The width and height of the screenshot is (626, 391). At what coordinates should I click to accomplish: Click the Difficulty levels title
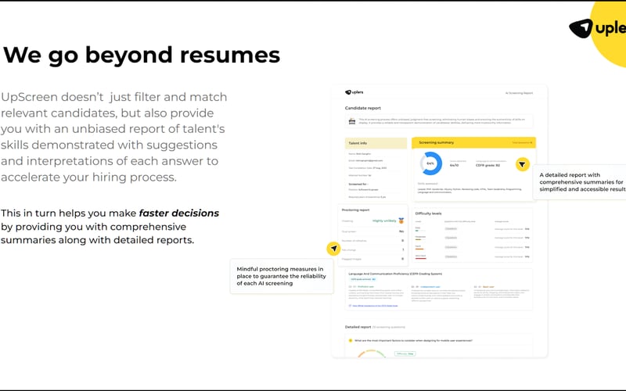(428, 213)
